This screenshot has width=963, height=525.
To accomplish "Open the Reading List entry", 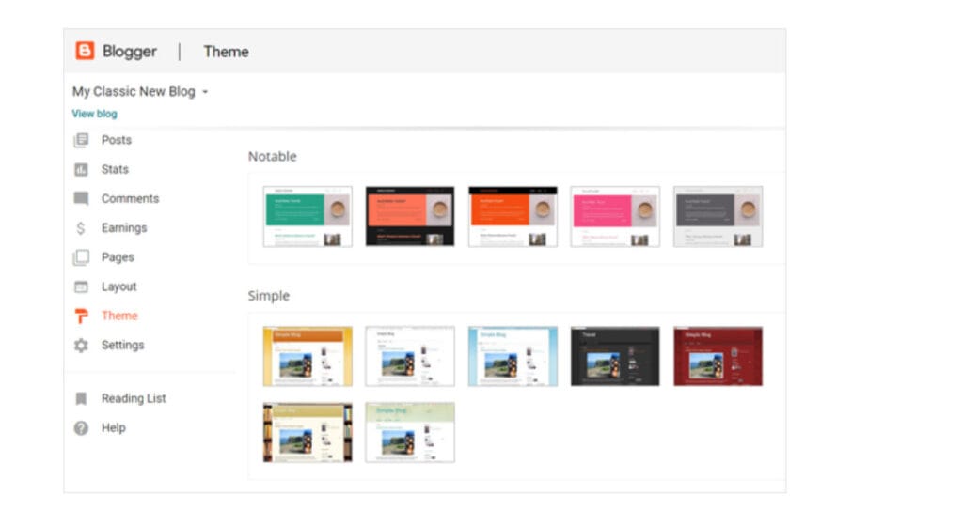I will pyautogui.click(x=134, y=398).
